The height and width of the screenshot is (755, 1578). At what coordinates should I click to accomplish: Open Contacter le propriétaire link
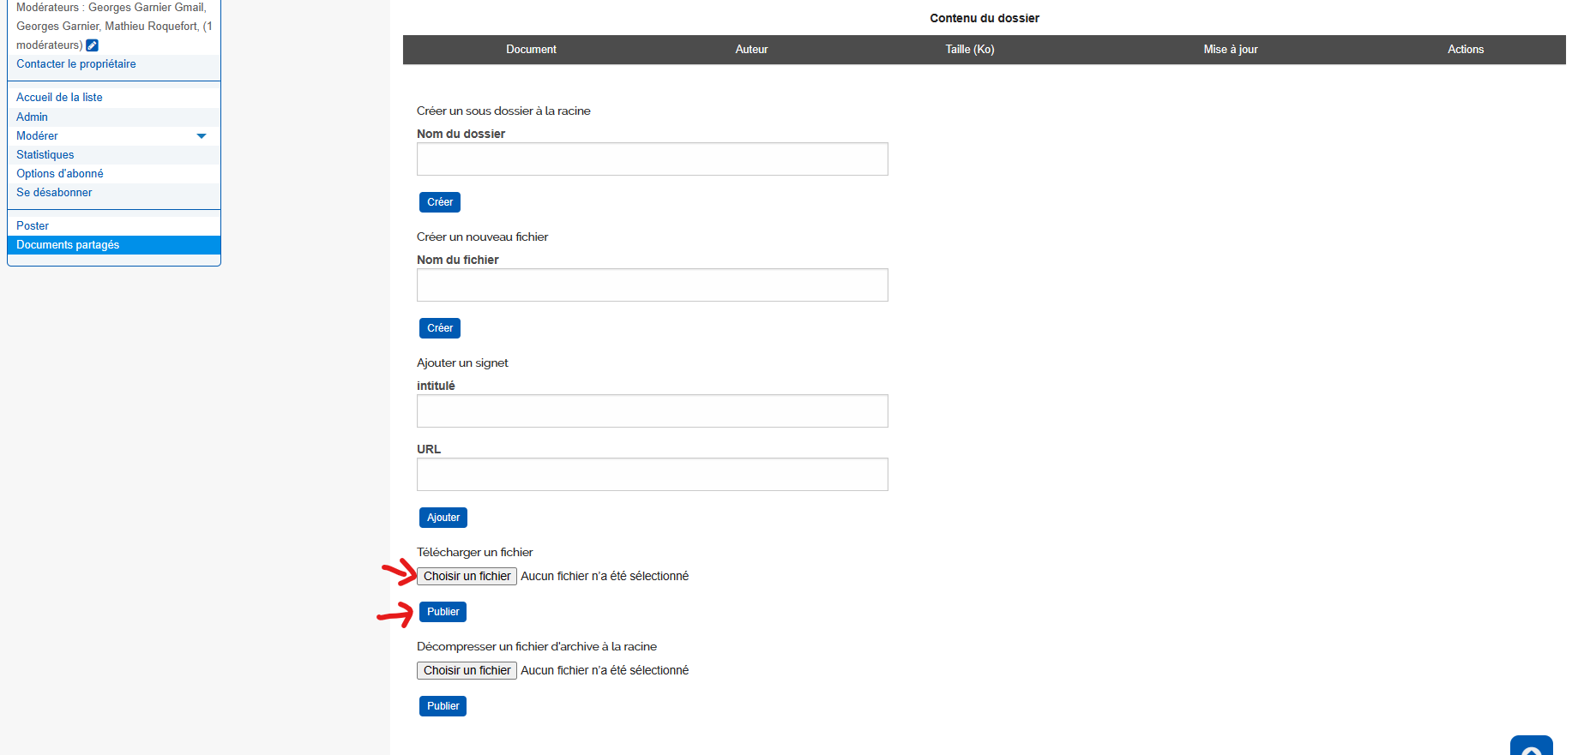pos(76,64)
